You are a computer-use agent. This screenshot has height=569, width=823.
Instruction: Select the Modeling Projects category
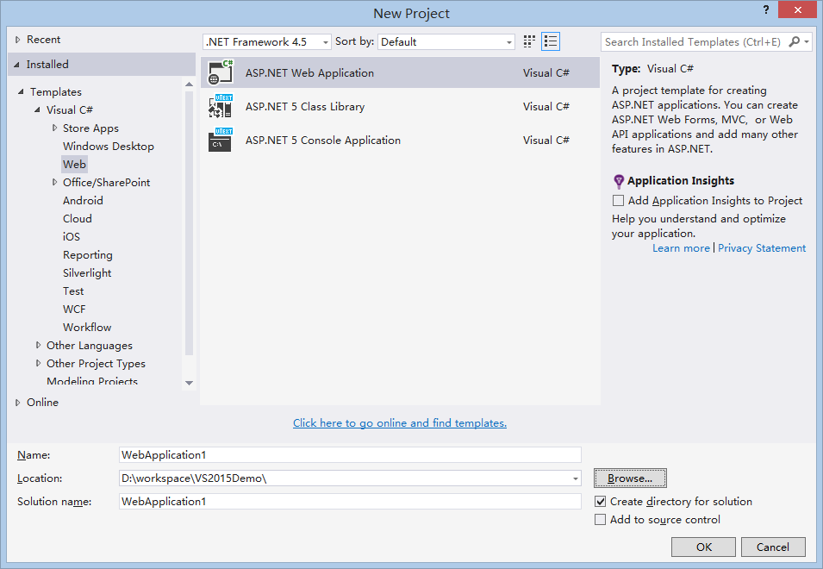coord(92,381)
